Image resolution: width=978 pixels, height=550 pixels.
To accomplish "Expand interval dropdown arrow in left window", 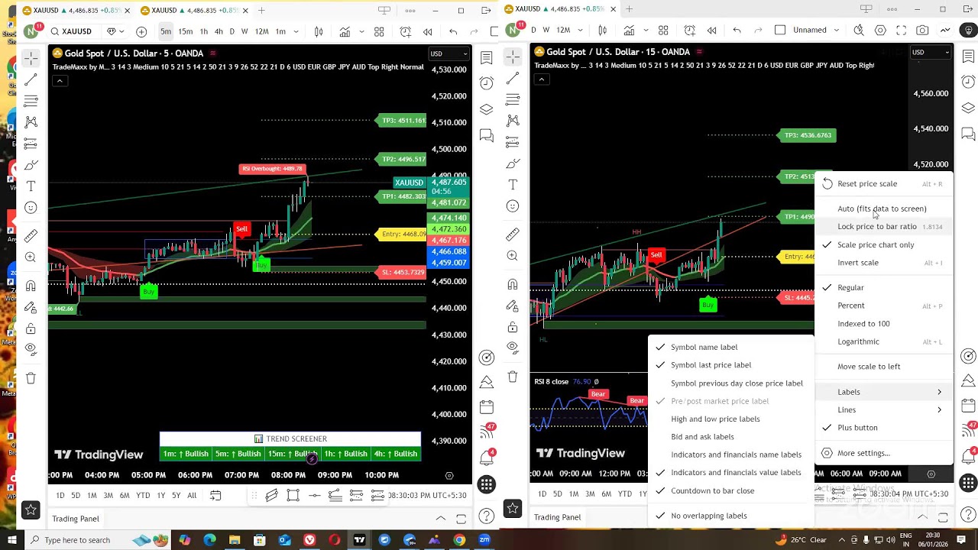I will (296, 31).
